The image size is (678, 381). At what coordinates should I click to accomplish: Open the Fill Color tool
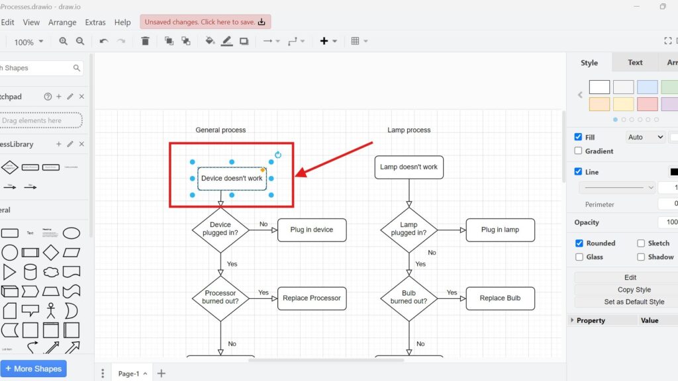[210, 40]
